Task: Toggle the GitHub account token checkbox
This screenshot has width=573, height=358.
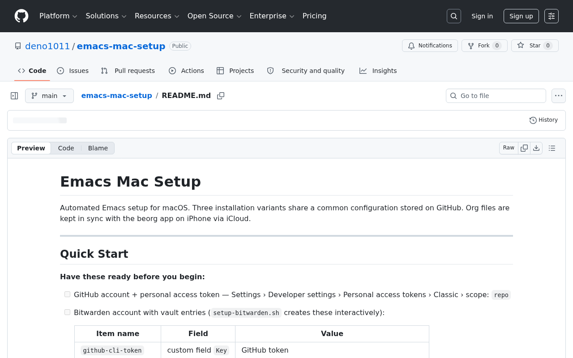Action: (68, 294)
